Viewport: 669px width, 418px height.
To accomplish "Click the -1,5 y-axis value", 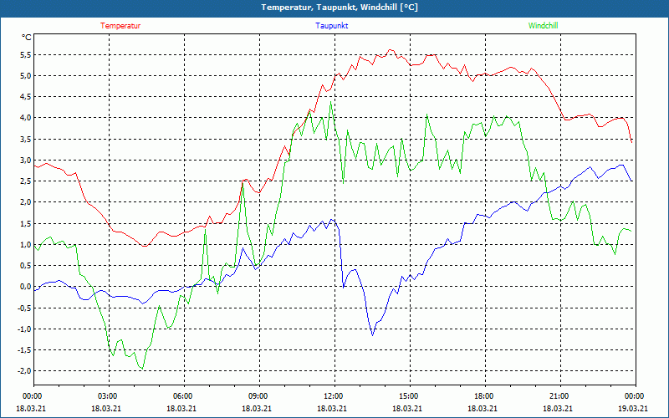I will pyautogui.click(x=25, y=349).
